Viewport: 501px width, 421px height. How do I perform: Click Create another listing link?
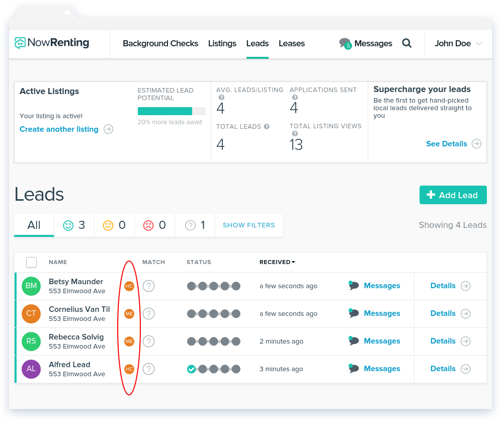point(59,129)
